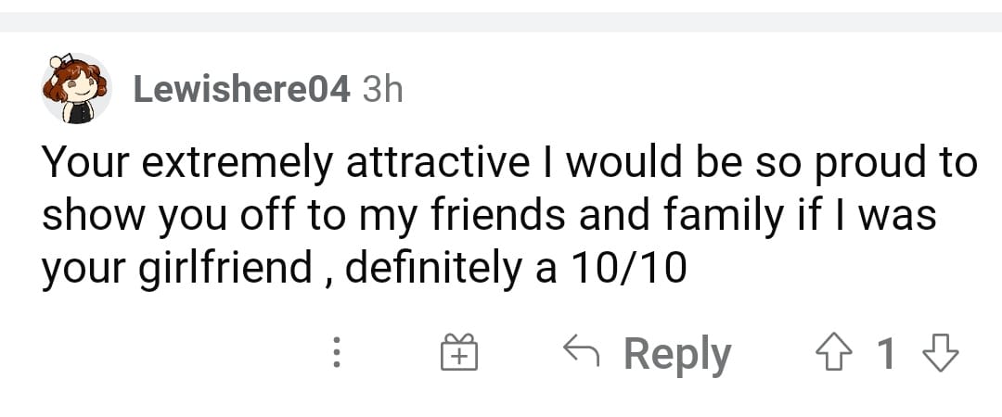Image resolution: width=1002 pixels, height=417 pixels.
Task: Upvote Lewishere04's comment
Action: pos(836,353)
